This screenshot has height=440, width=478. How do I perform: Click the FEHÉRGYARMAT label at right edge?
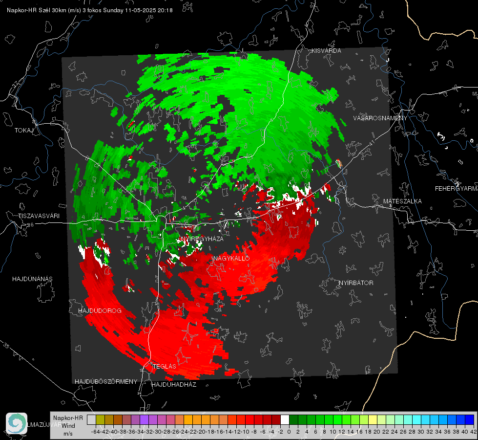coord(456,189)
